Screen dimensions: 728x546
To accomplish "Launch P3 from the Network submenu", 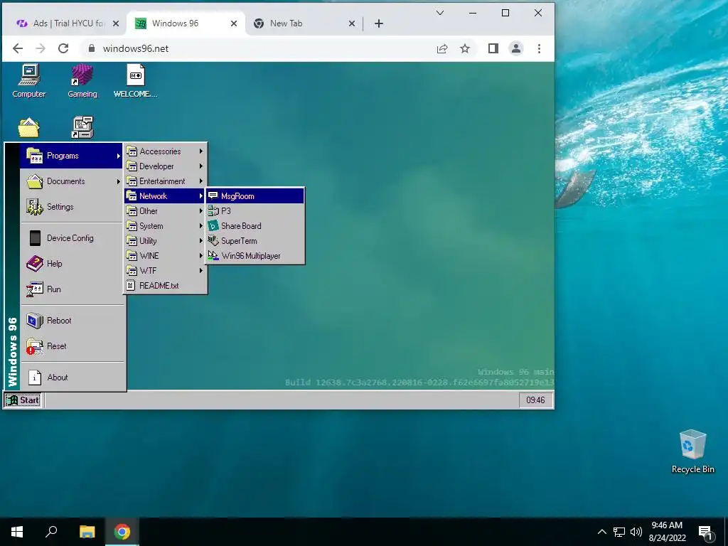I will [x=255, y=210].
